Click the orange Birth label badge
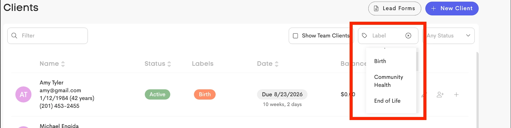This screenshot has height=128, width=511. click(x=205, y=95)
